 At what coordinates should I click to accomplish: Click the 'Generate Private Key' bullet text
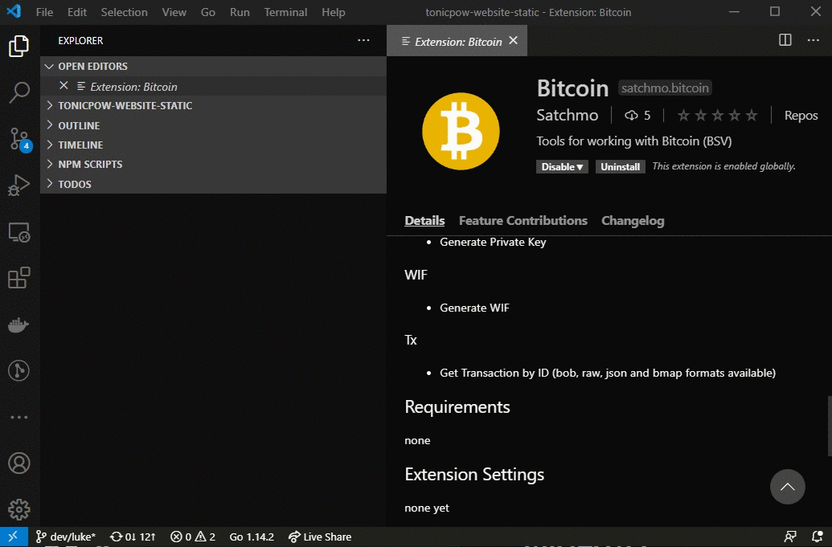493,242
